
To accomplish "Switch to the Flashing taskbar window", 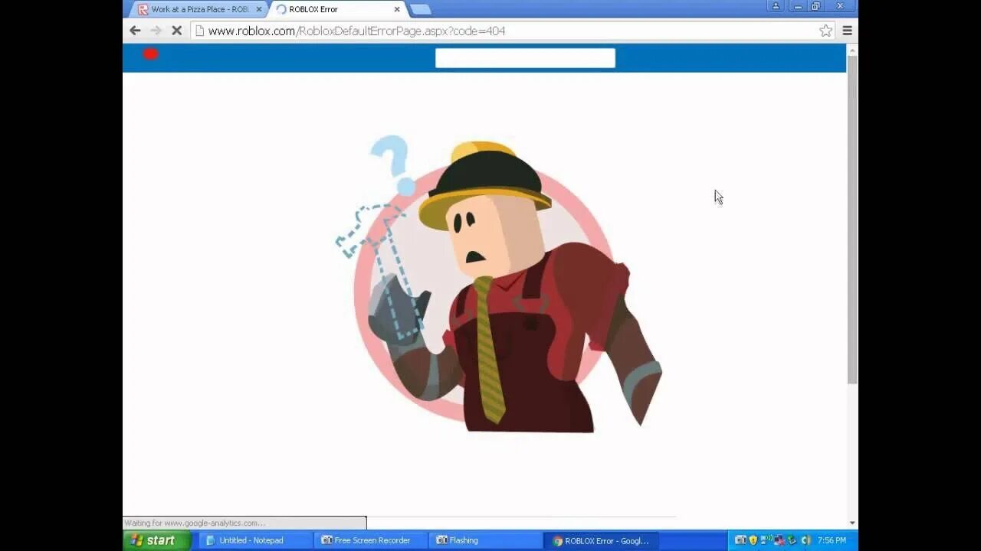I will [x=486, y=540].
